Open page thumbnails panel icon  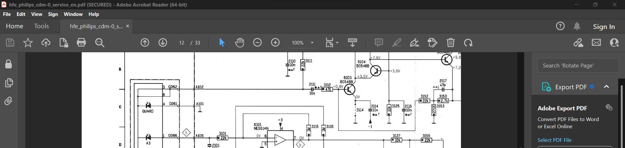(x=9, y=83)
